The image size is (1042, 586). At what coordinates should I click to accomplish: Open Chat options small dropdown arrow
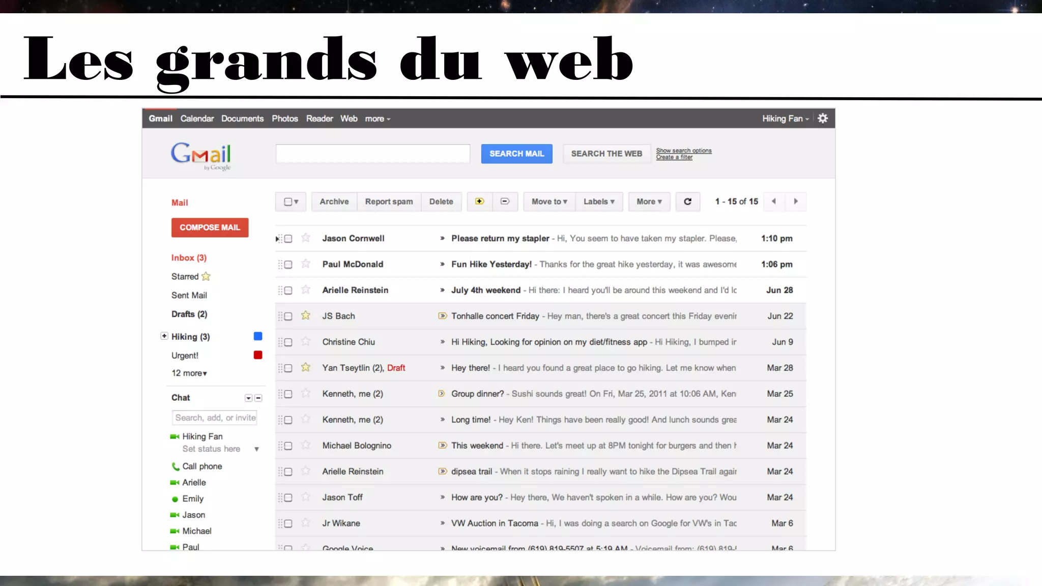(248, 398)
